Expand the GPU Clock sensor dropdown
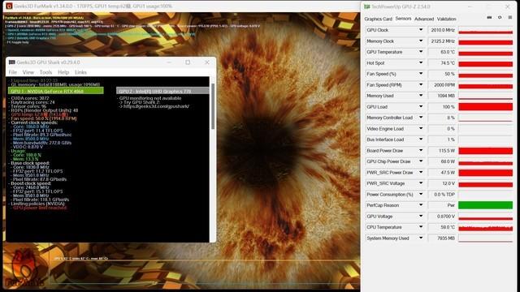The width and height of the screenshot is (520, 292). tap(421, 30)
